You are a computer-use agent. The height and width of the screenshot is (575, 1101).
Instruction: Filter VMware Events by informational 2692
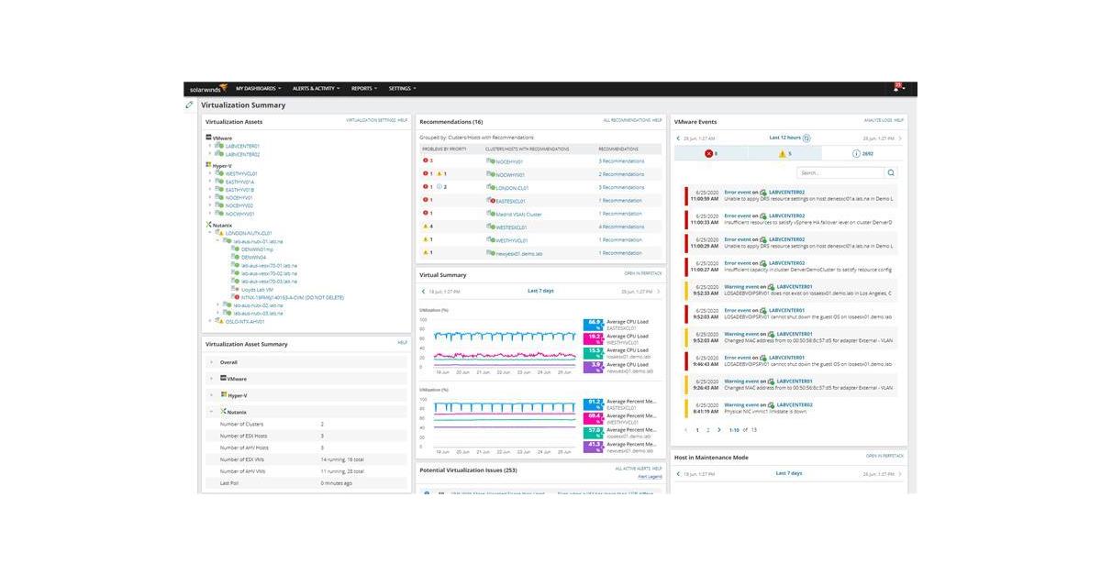click(862, 153)
